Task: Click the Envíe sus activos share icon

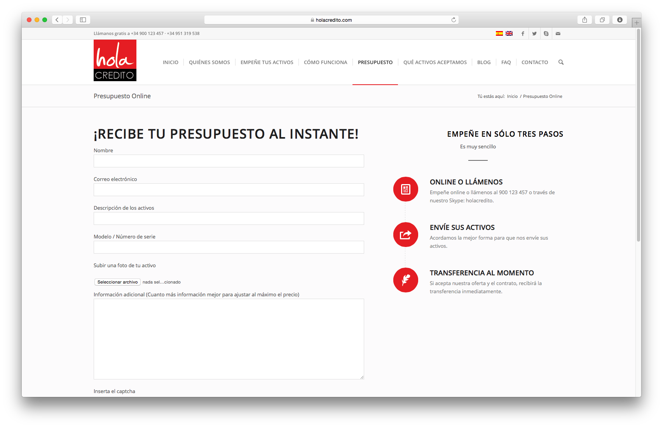Action: [406, 235]
